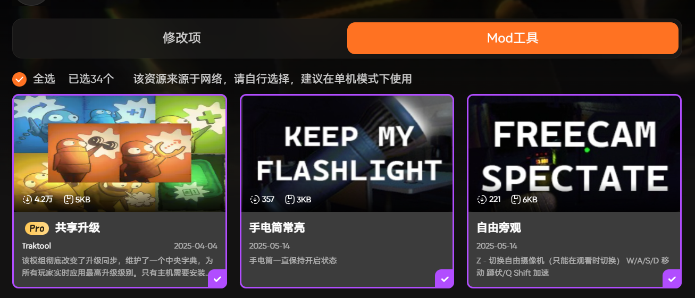The width and height of the screenshot is (695, 298).
Task: Open the 共享升级 upgrade mod thumbnail
Action: coord(120,154)
